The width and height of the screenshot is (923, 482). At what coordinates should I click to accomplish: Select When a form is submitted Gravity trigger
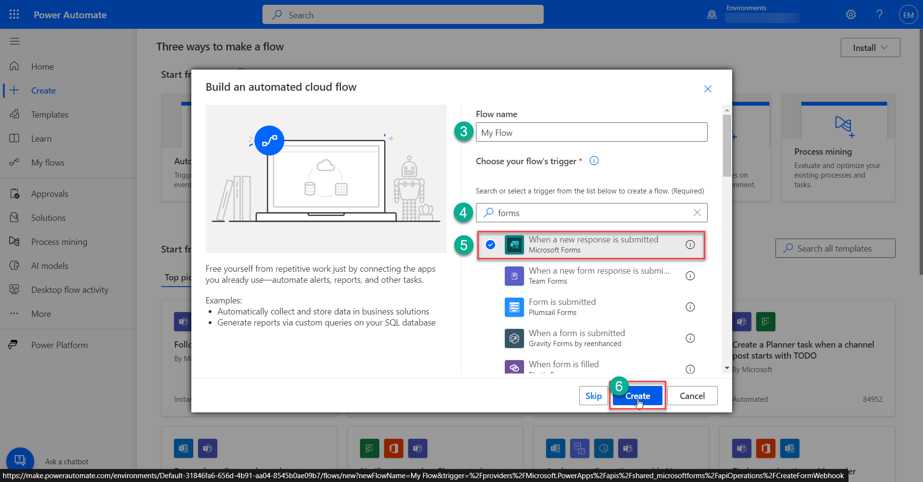coord(591,338)
